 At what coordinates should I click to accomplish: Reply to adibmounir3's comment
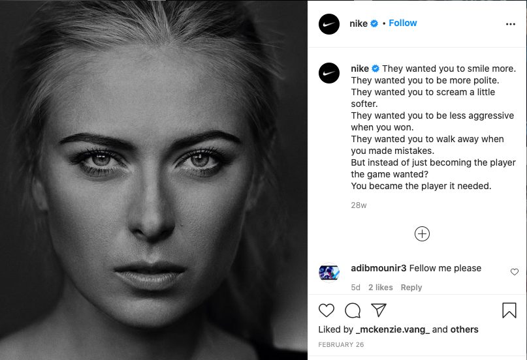411,288
